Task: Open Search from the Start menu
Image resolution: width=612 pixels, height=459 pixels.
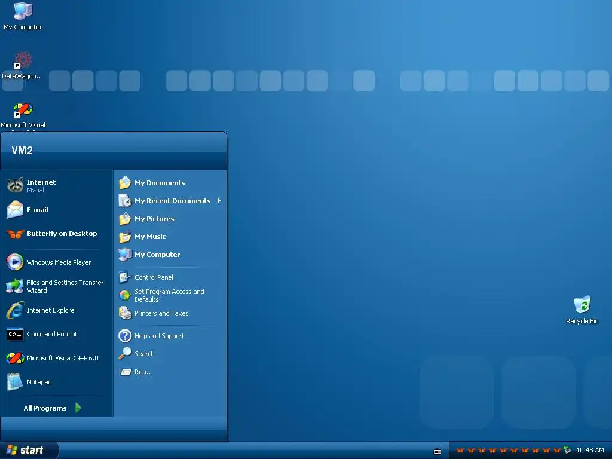Action: tap(170, 354)
